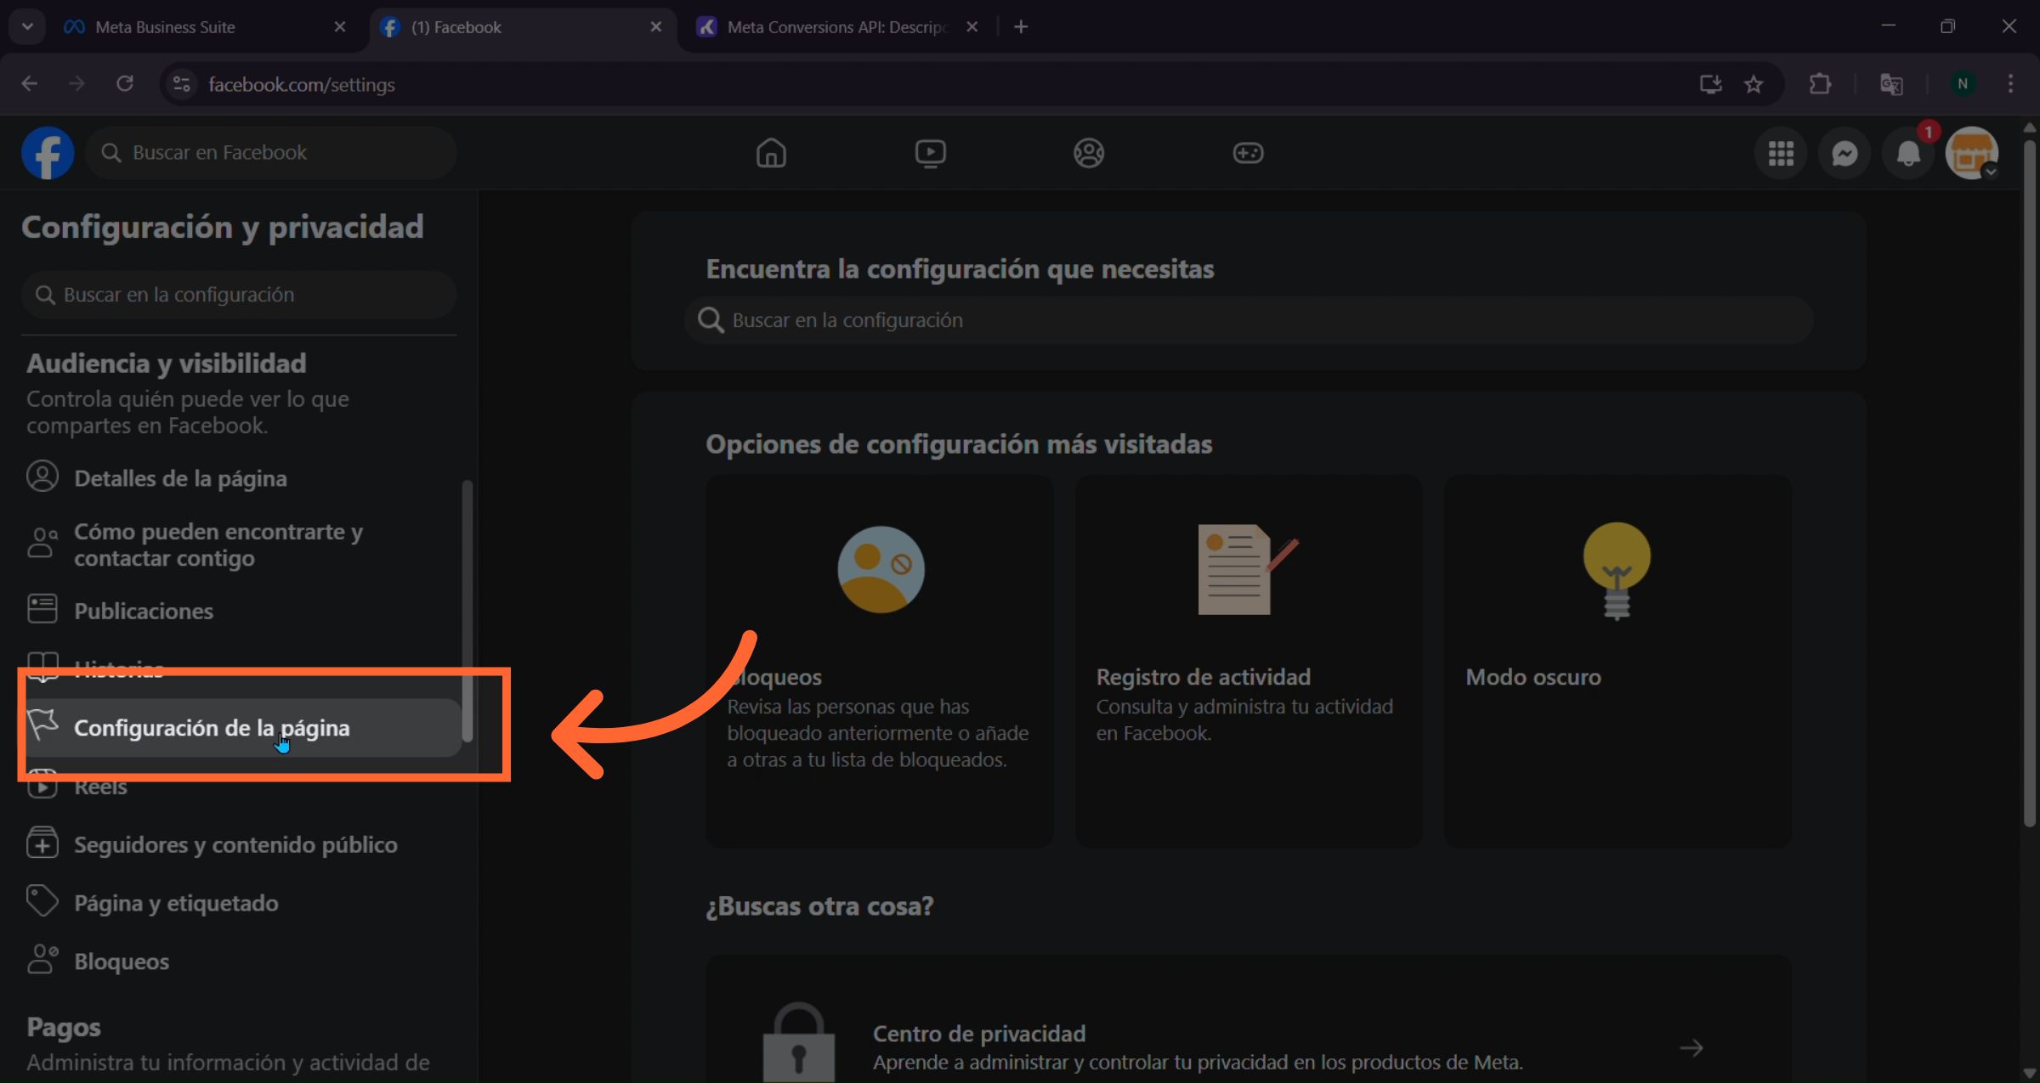Open the Gaming icon in the navigation

[x=1247, y=153]
